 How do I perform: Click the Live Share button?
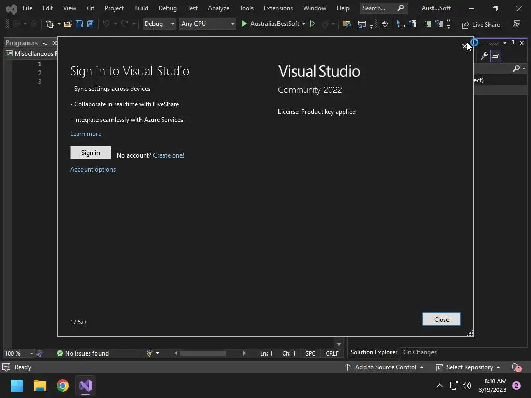(481, 25)
